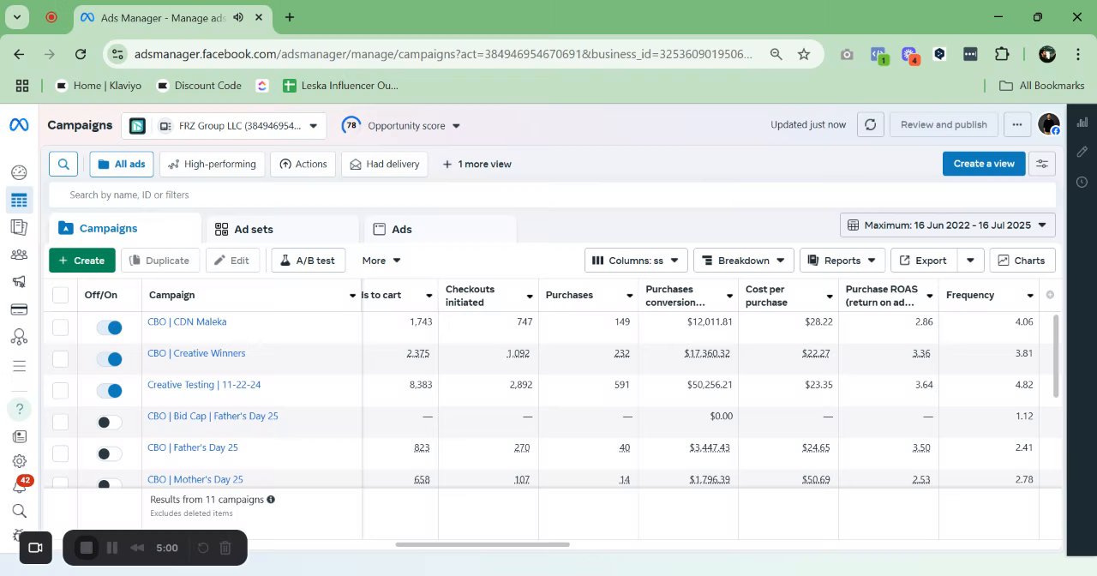Check the box for CBO | Bid Cap row
This screenshot has width=1097, height=576.
click(60, 422)
